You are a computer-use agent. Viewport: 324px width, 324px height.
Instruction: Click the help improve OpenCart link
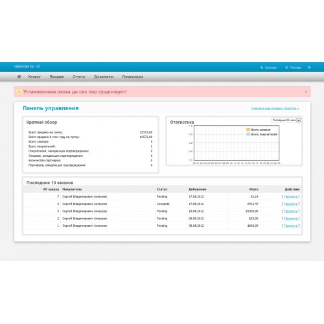coord(275,108)
